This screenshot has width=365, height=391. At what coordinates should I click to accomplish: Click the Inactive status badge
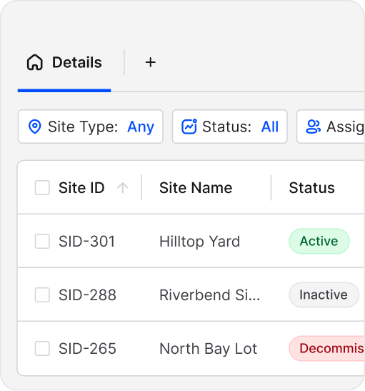324,295
